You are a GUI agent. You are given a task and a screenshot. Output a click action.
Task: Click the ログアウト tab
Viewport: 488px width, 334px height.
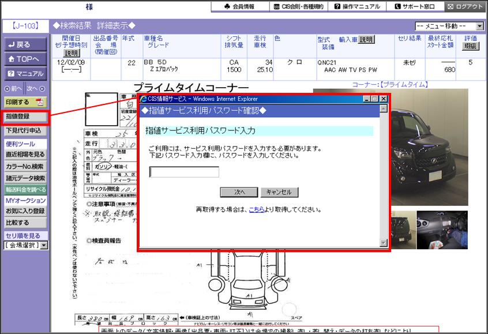point(466,6)
